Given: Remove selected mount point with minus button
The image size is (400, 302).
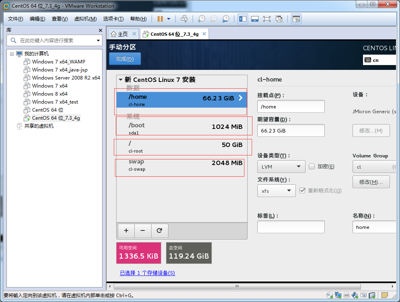Looking at the screenshot, I should coord(143,231).
